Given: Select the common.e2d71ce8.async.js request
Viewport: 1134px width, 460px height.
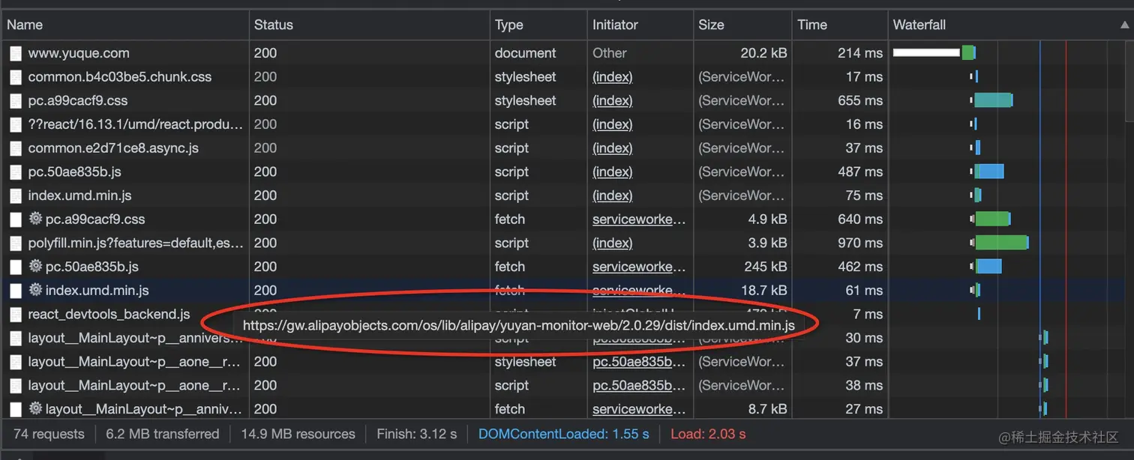Looking at the screenshot, I should point(113,148).
